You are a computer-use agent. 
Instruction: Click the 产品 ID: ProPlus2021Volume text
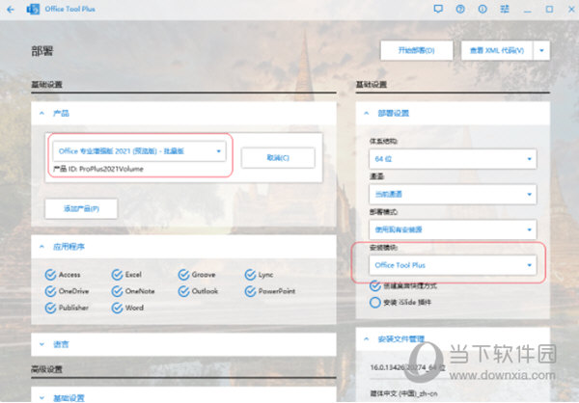pos(97,169)
